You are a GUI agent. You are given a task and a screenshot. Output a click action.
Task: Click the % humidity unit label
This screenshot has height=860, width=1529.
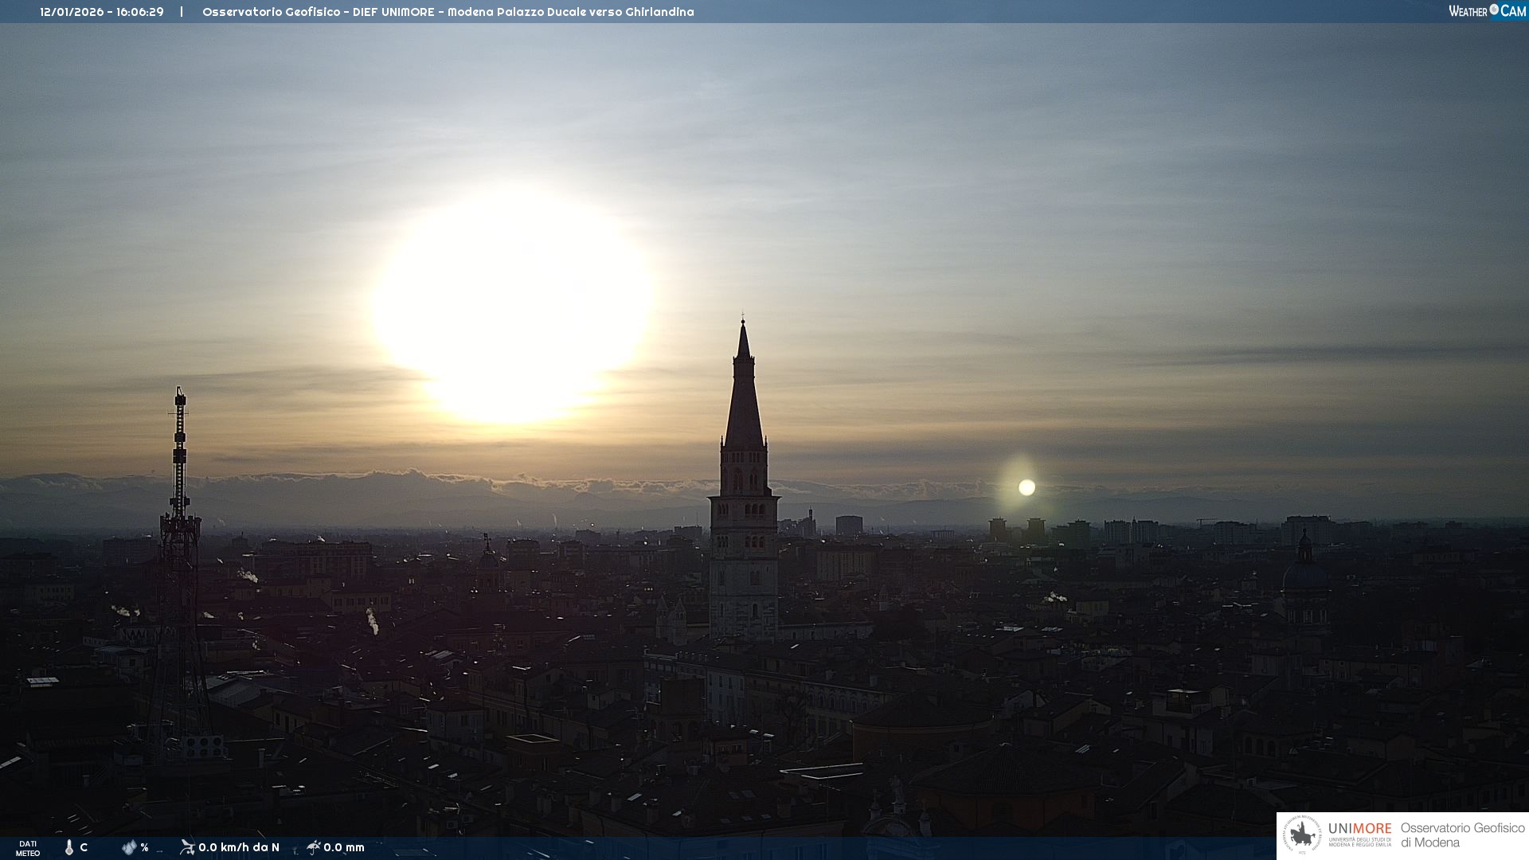coord(144,847)
